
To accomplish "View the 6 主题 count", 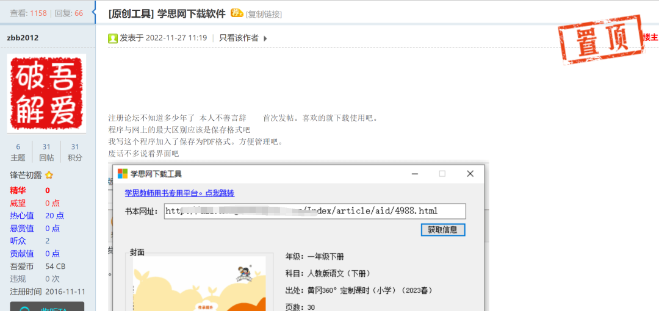I will (x=18, y=152).
